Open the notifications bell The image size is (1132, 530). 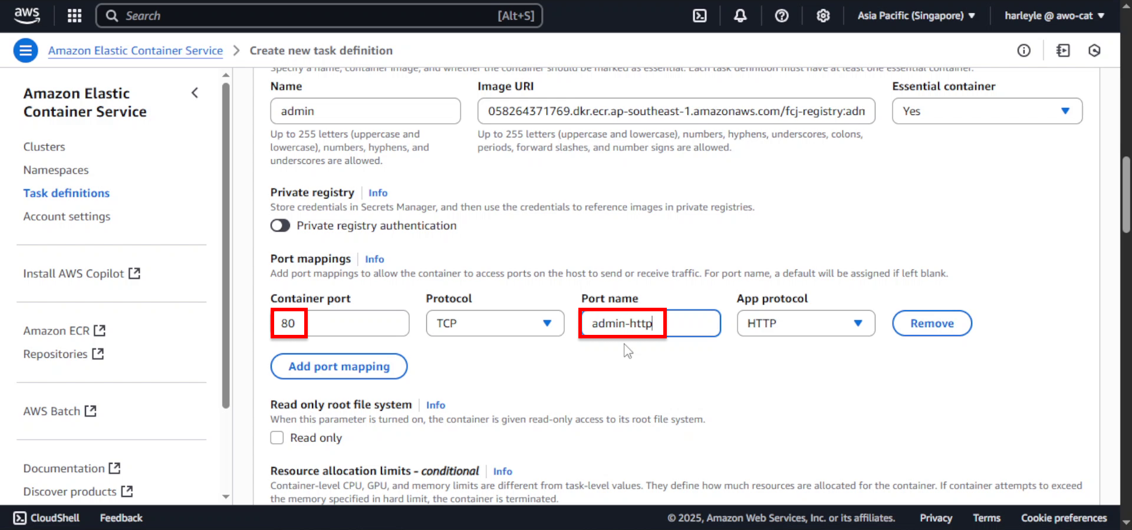pos(740,16)
